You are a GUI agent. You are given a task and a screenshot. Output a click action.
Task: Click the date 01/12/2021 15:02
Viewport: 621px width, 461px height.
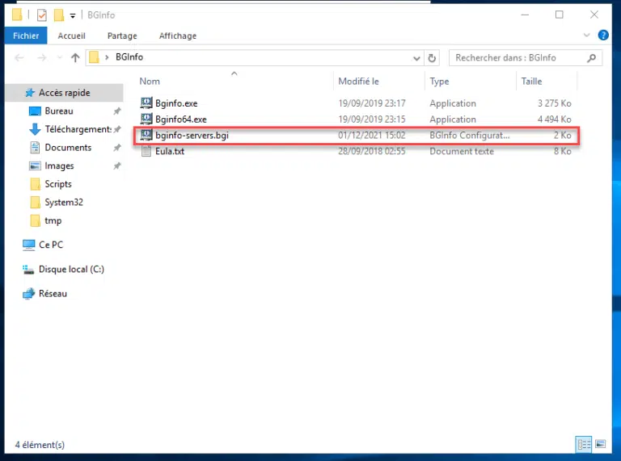371,135
